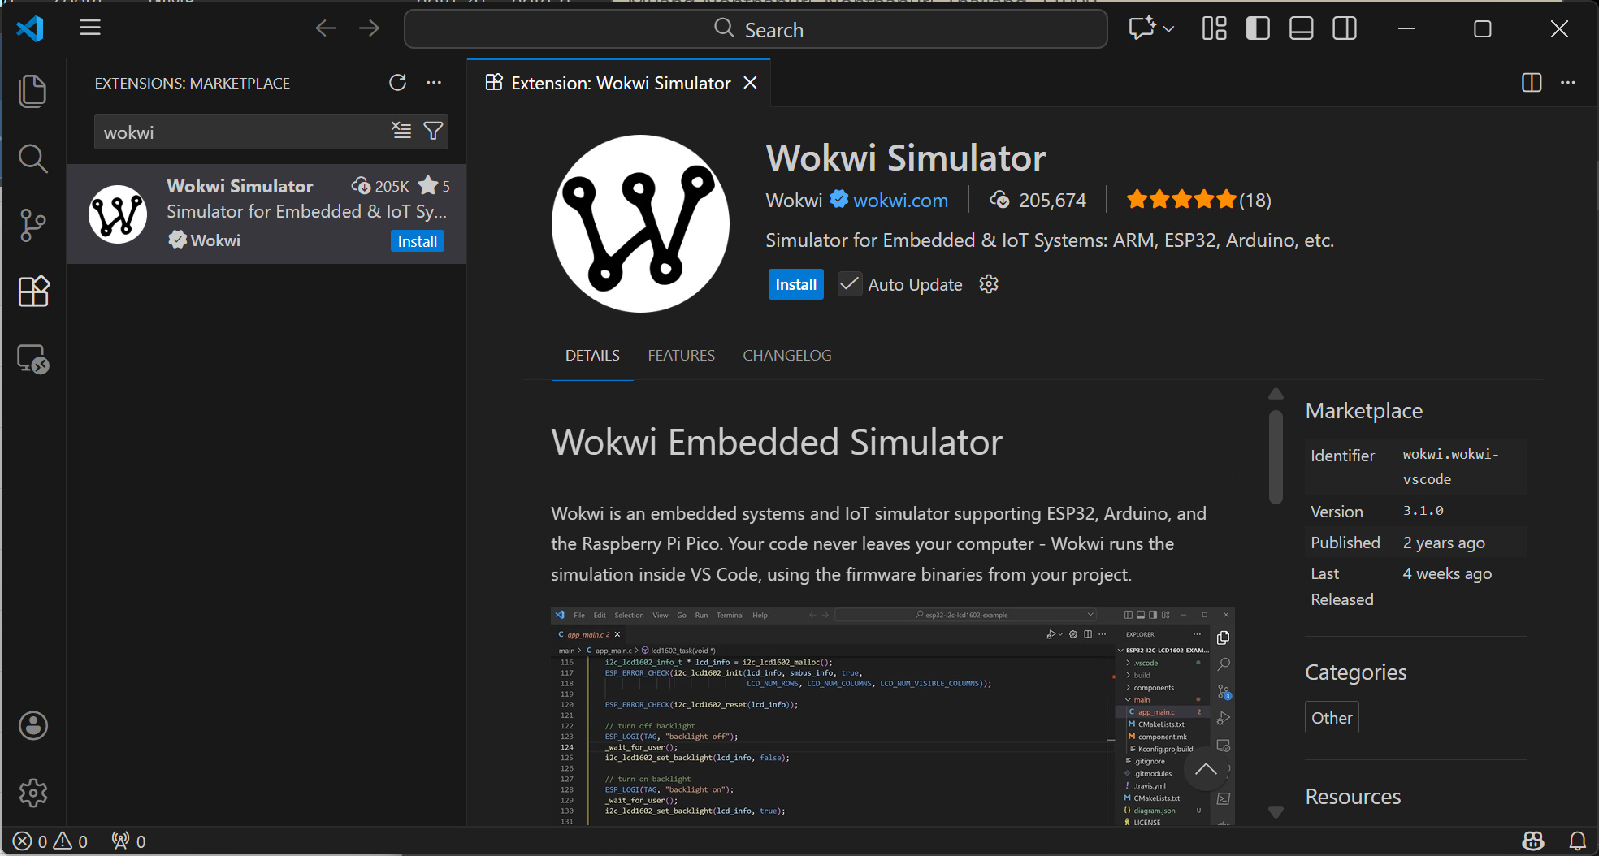Click Install button on extension details page
1599x856 pixels.
pos(795,284)
